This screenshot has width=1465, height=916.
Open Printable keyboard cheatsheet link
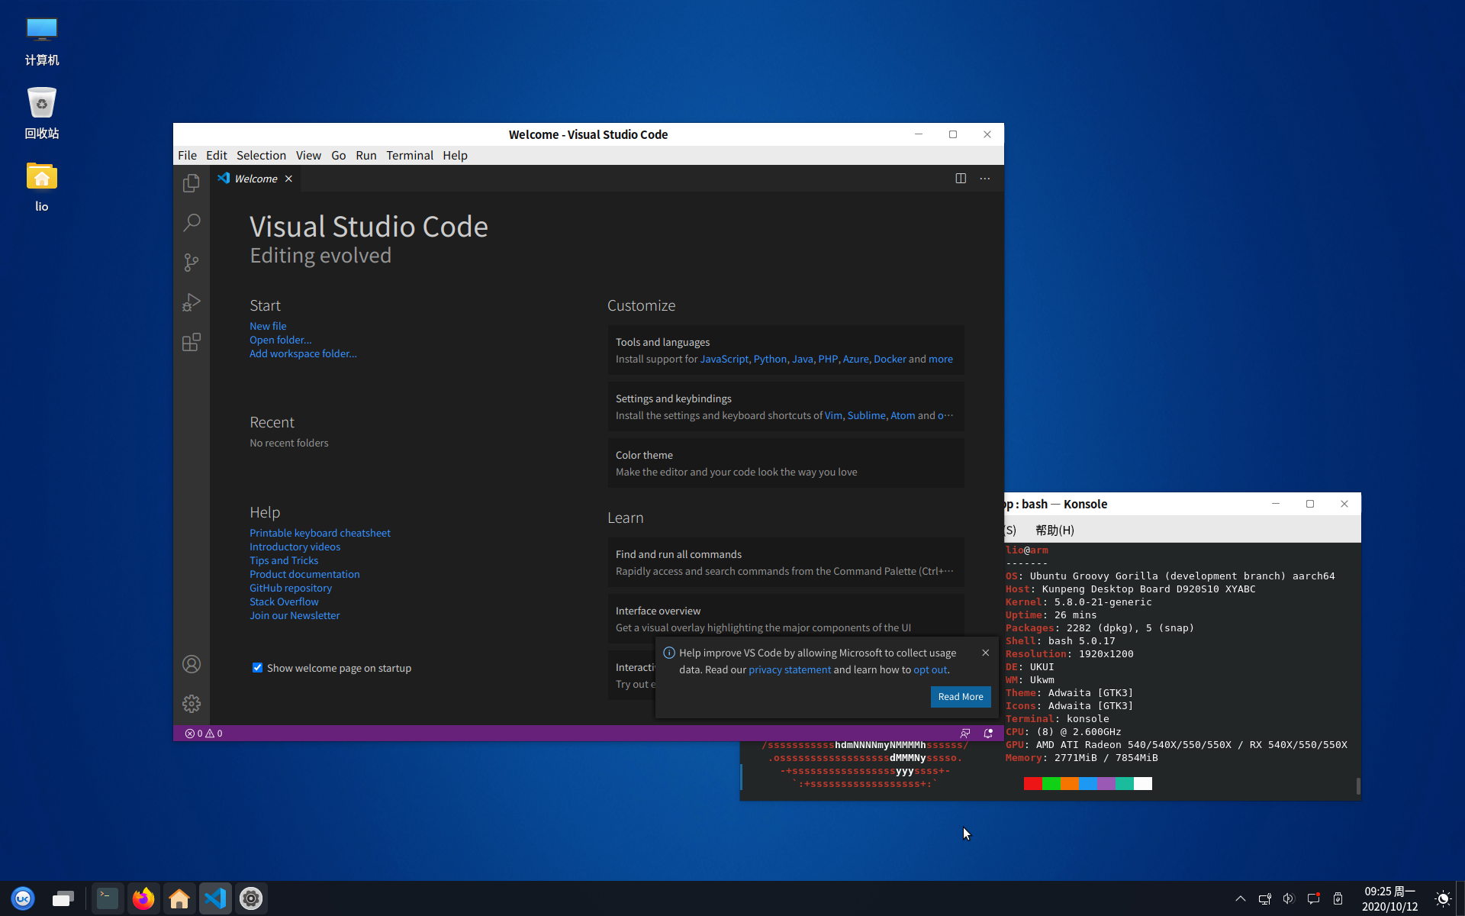pyautogui.click(x=320, y=533)
